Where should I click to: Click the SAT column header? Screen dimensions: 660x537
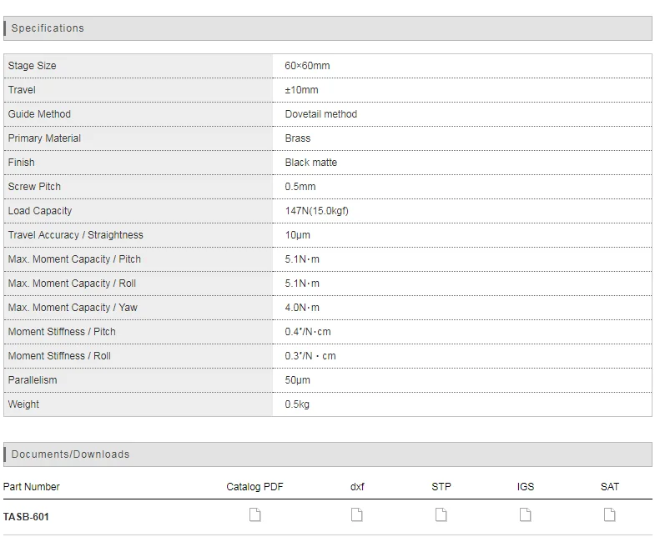(x=610, y=487)
